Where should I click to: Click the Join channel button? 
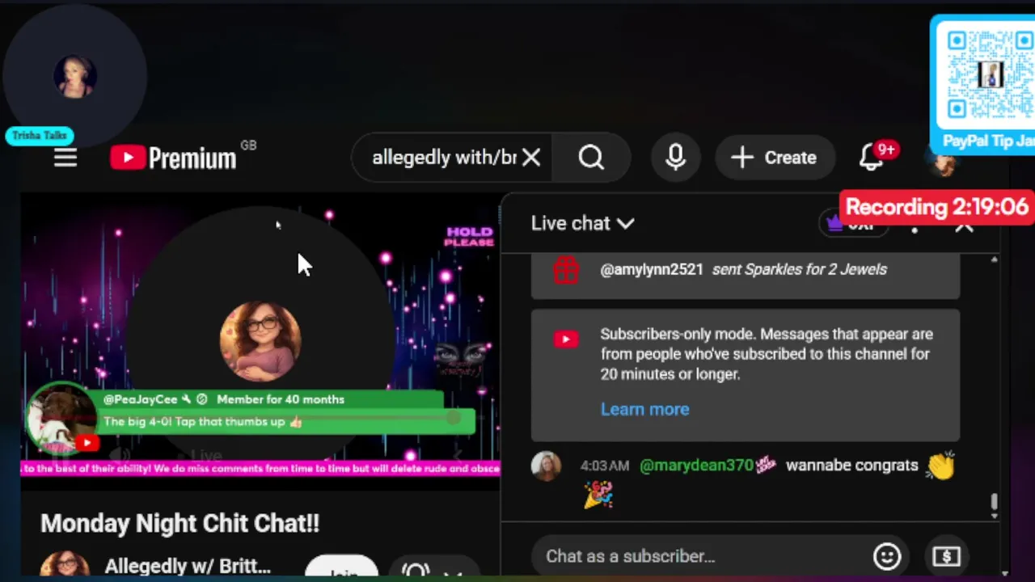pyautogui.click(x=343, y=571)
